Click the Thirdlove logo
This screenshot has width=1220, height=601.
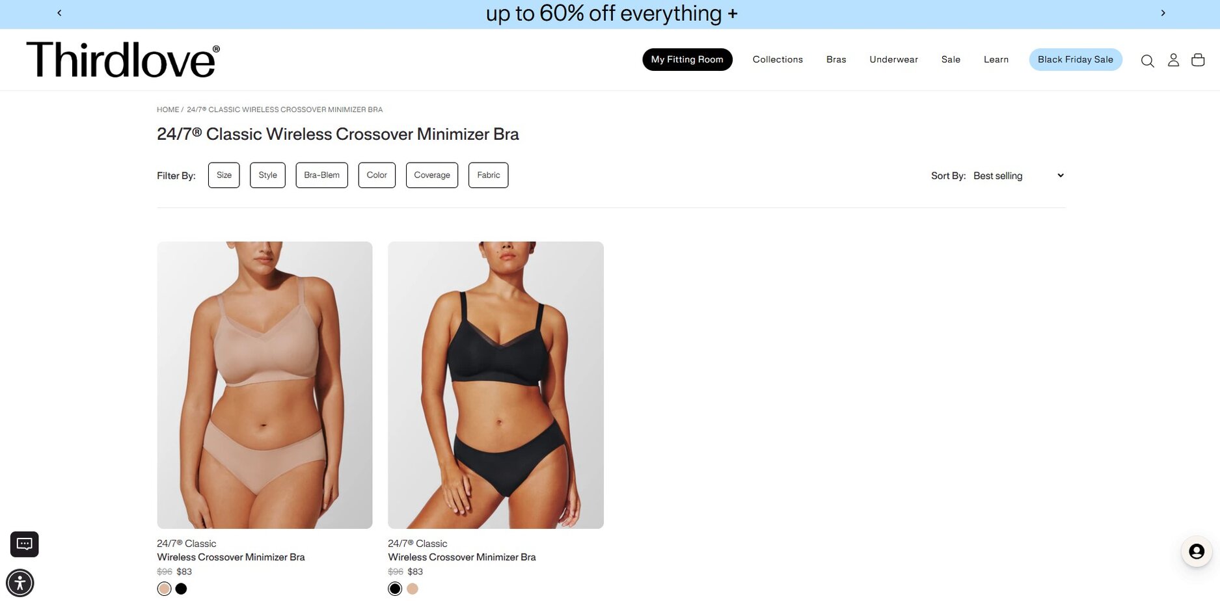pyautogui.click(x=123, y=60)
